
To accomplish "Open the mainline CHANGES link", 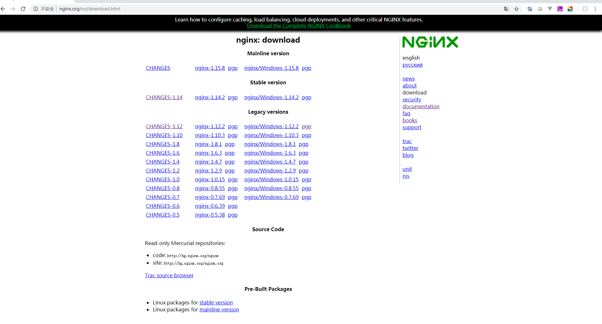I will (158, 68).
